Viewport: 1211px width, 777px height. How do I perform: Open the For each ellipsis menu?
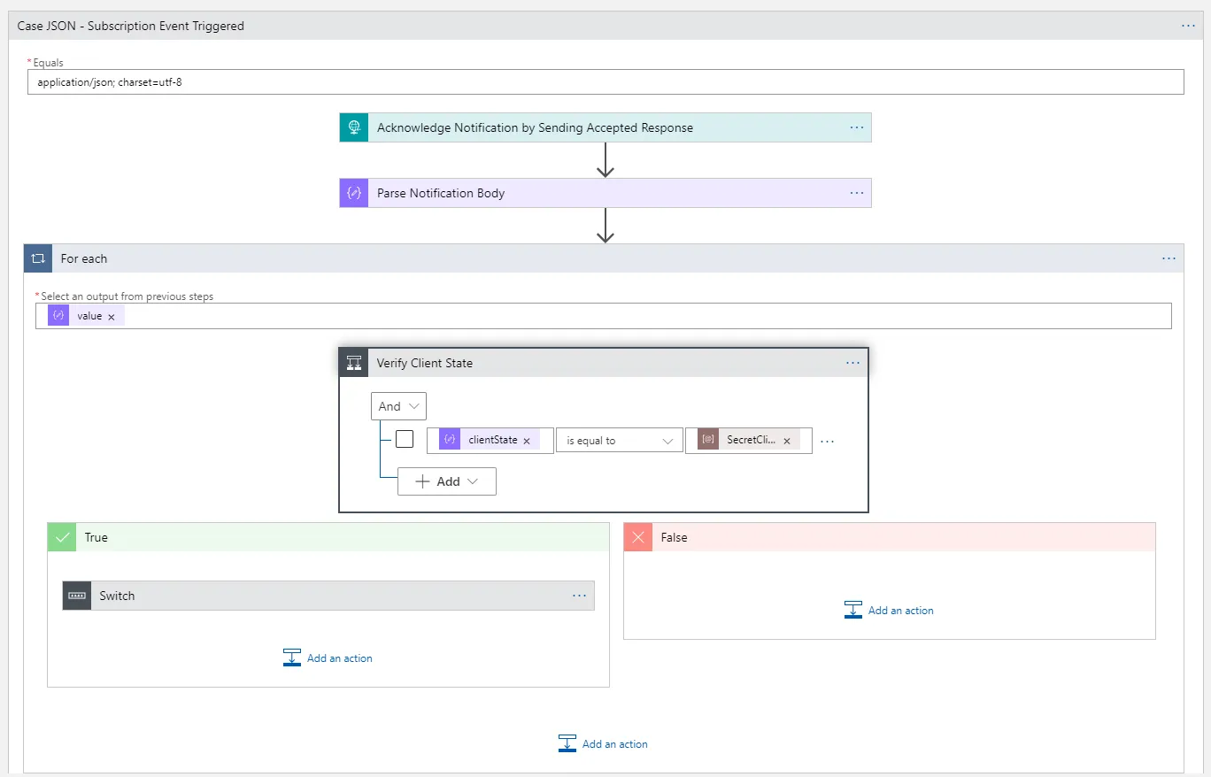(1169, 258)
